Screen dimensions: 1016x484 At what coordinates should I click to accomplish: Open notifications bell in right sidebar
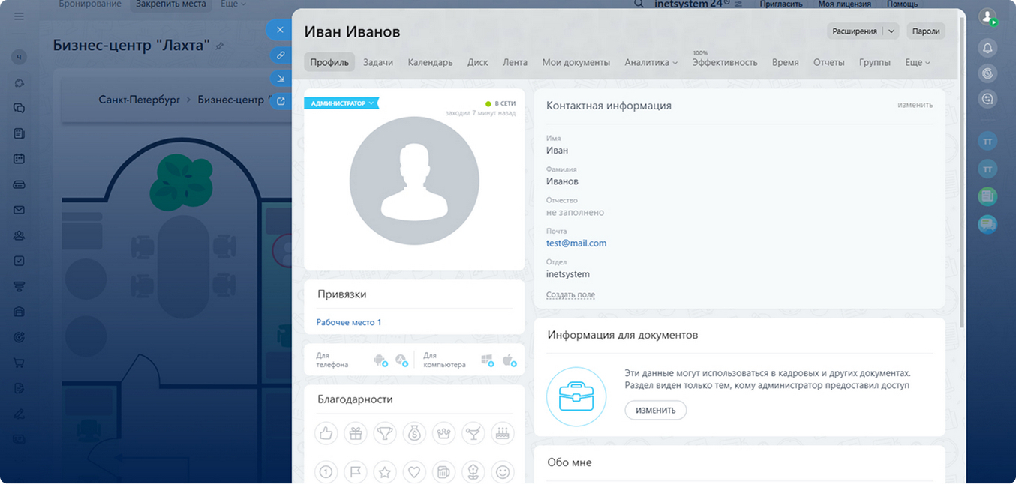point(987,48)
